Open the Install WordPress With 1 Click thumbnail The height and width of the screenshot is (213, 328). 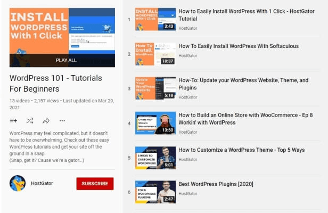tap(155, 19)
